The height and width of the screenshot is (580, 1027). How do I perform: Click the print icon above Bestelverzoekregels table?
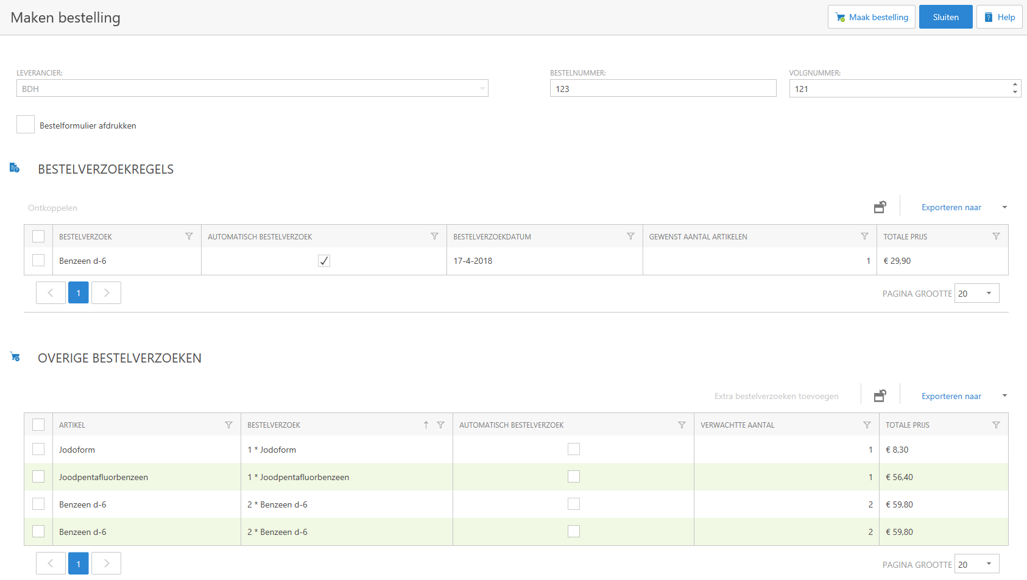880,207
